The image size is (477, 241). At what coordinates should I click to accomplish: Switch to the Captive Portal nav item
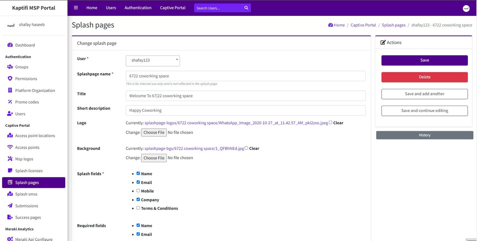(172, 8)
